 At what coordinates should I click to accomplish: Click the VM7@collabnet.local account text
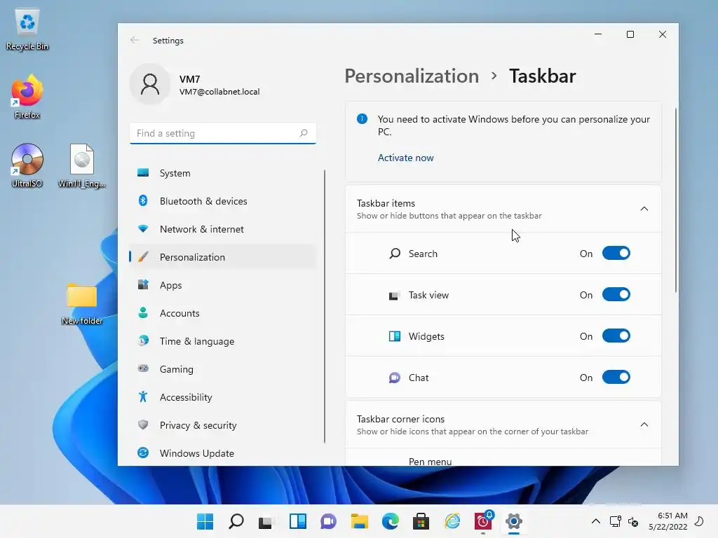coord(219,92)
